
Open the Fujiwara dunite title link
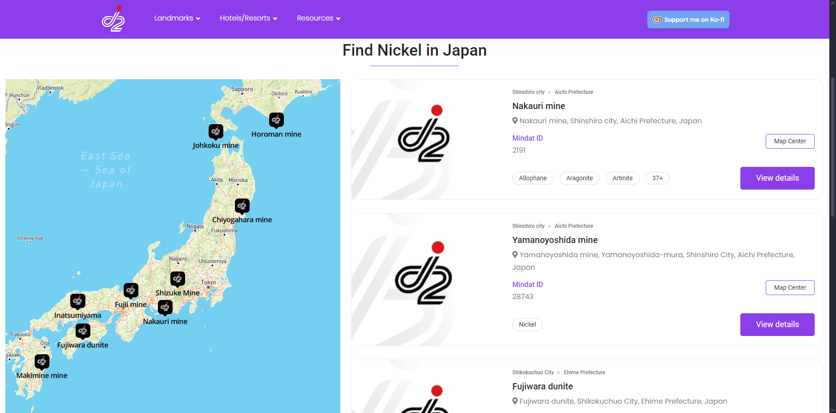point(542,386)
